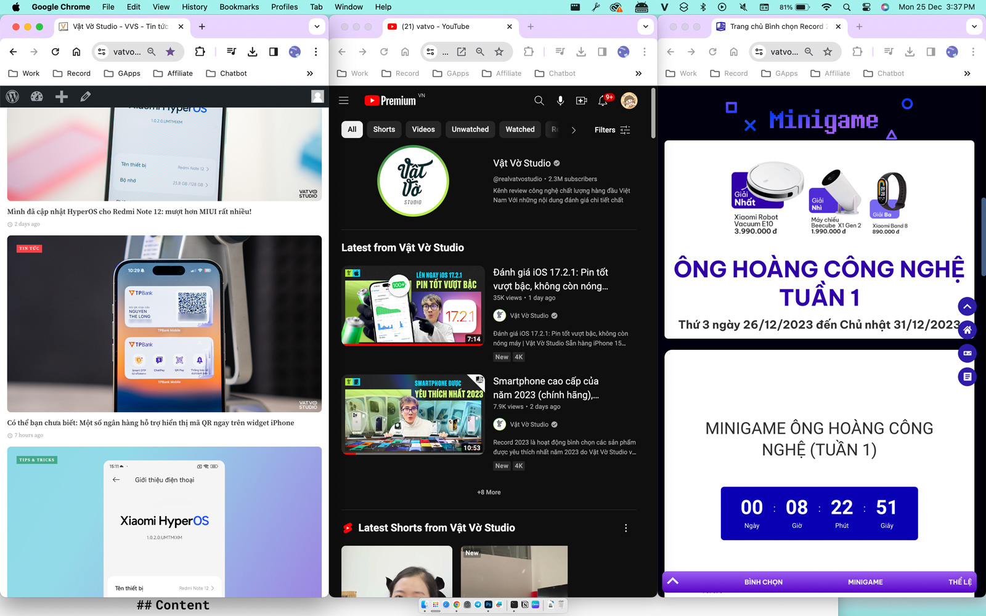Open macOS Control Center icon
This screenshot has height=616, width=986.
[x=866, y=7]
